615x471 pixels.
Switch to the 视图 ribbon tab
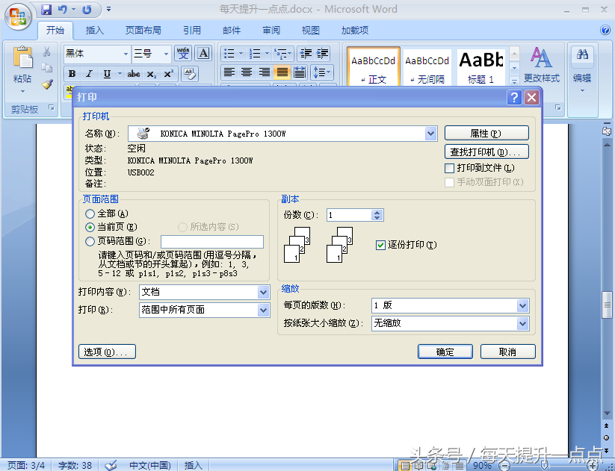tap(311, 30)
